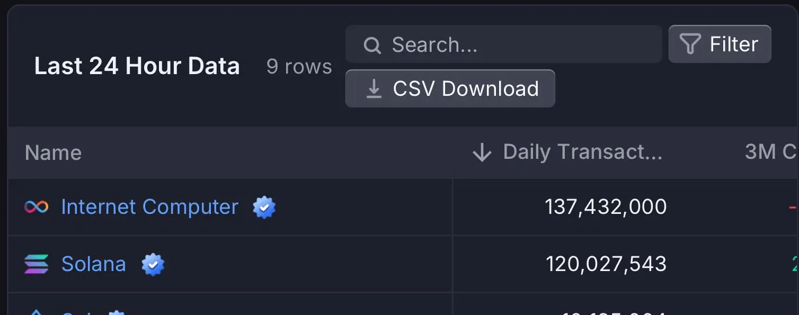Sort by the Name column header
The height and width of the screenshot is (315, 799).
[53, 153]
